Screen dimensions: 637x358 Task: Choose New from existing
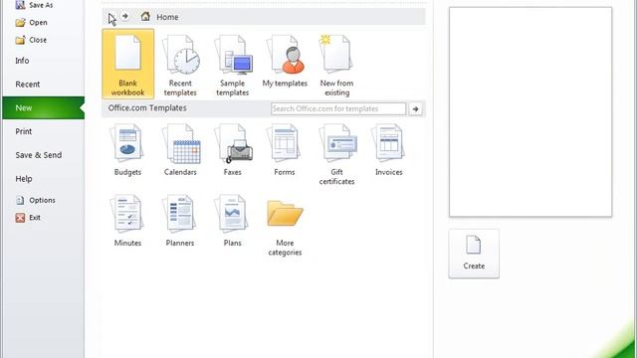tap(336, 65)
